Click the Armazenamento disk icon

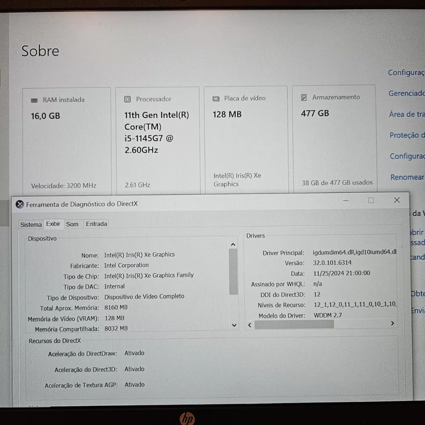(x=304, y=98)
